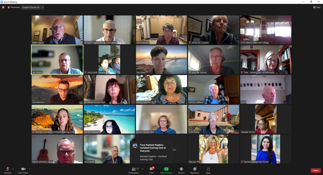Open video options arrow beside Stop Video
Viewport: 323px width, 175px height.
pyautogui.click(x=30, y=169)
